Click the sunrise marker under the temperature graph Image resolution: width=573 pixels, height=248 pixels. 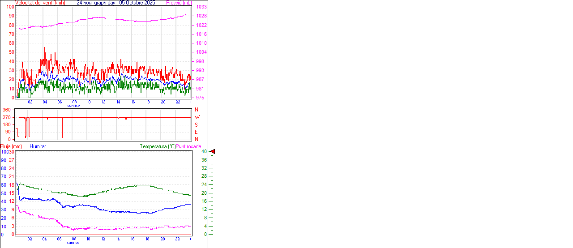point(73,243)
